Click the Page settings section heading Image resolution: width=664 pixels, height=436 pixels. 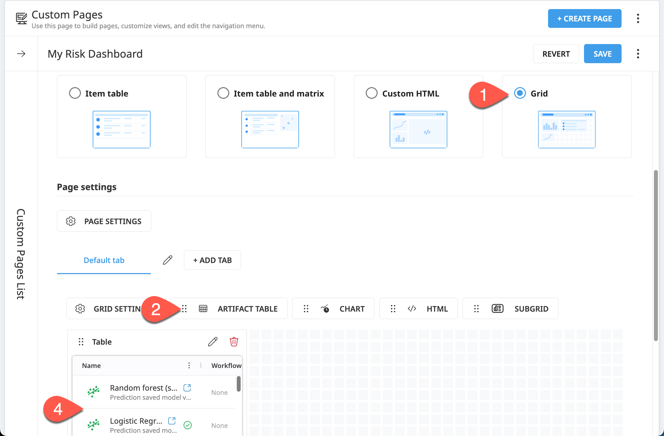(x=87, y=187)
